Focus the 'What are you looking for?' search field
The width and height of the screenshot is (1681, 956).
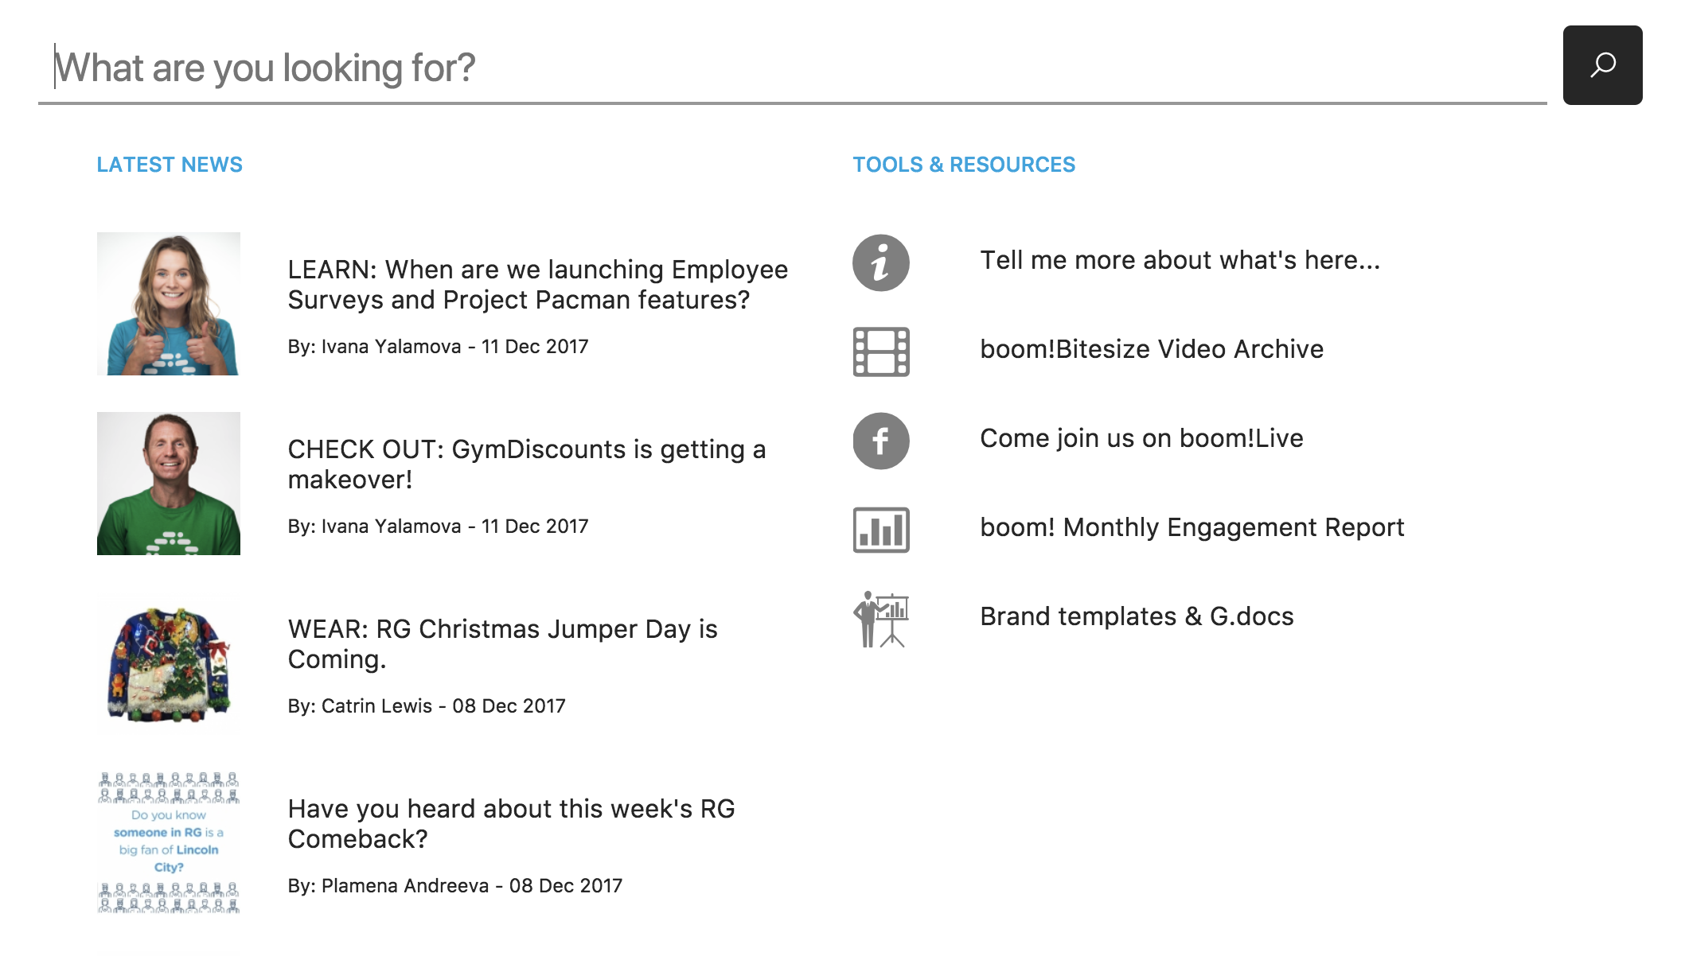[792, 68]
